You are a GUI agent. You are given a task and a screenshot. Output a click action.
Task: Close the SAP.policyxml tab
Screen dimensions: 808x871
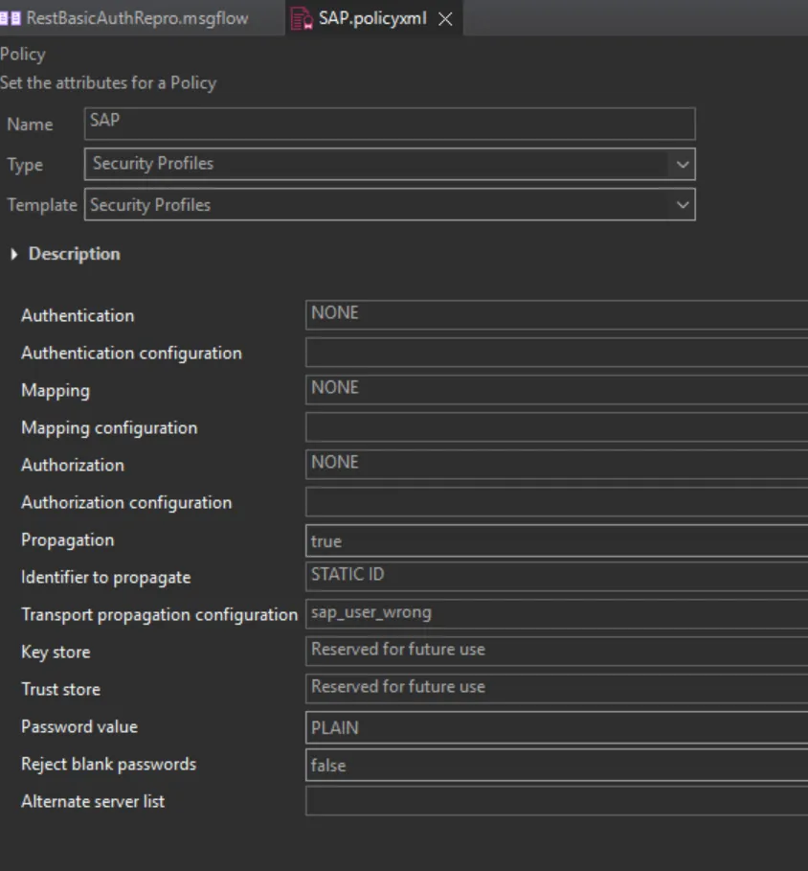pos(445,19)
